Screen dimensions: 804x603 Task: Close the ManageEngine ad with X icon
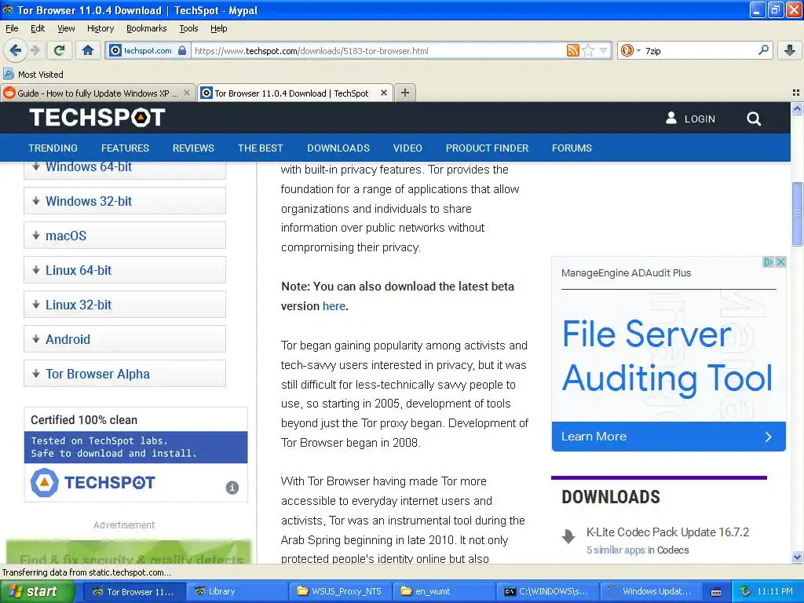[780, 262]
